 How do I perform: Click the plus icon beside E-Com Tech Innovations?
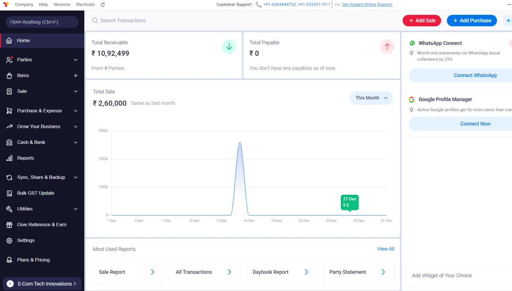10,284
